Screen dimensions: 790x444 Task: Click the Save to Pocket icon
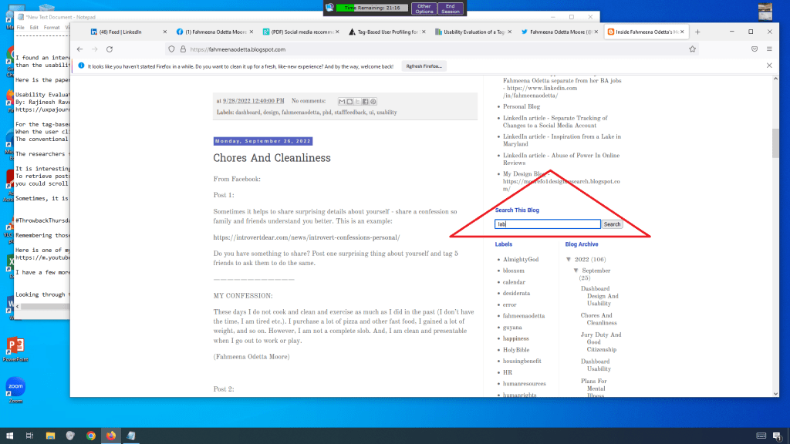754,49
